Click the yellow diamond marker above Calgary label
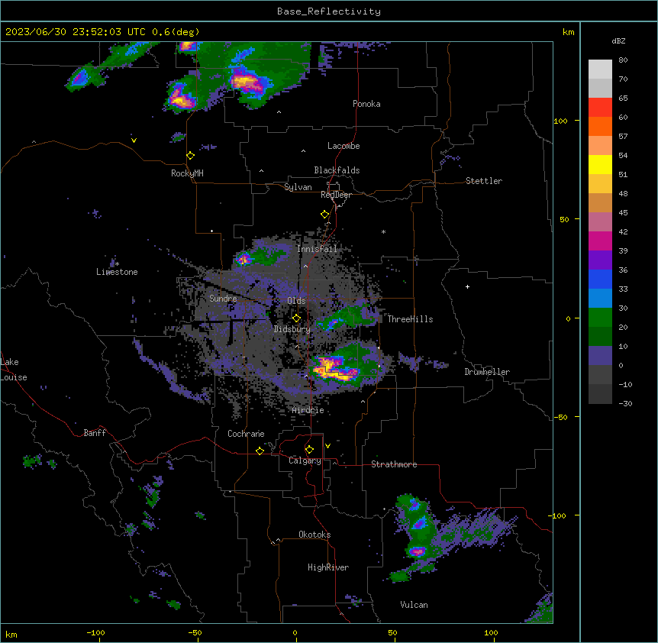Viewport: 658px width, 643px height. (x=309, y=449)
